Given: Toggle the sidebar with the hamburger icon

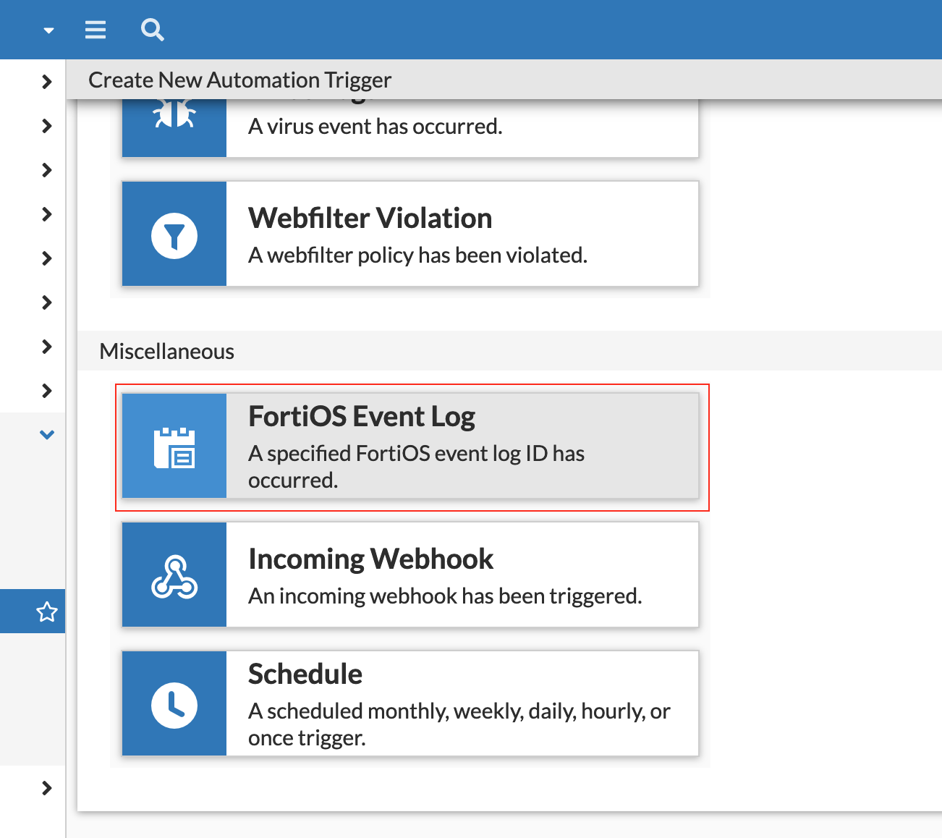Looking at the screenshot, I should click(96, 30).
